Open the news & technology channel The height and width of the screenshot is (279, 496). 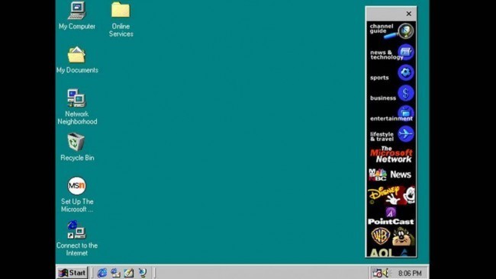tap(391, 53)
